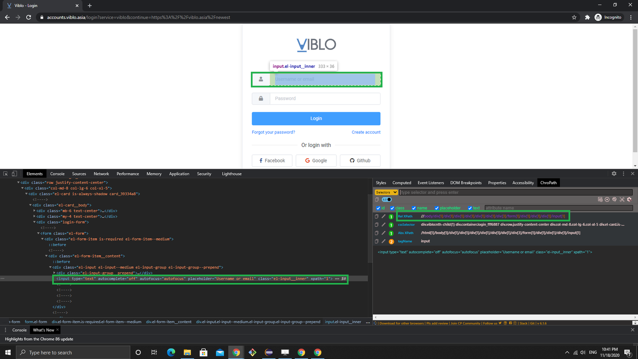Toggle the ChroPath 6.0 version switch

[387, 200]
